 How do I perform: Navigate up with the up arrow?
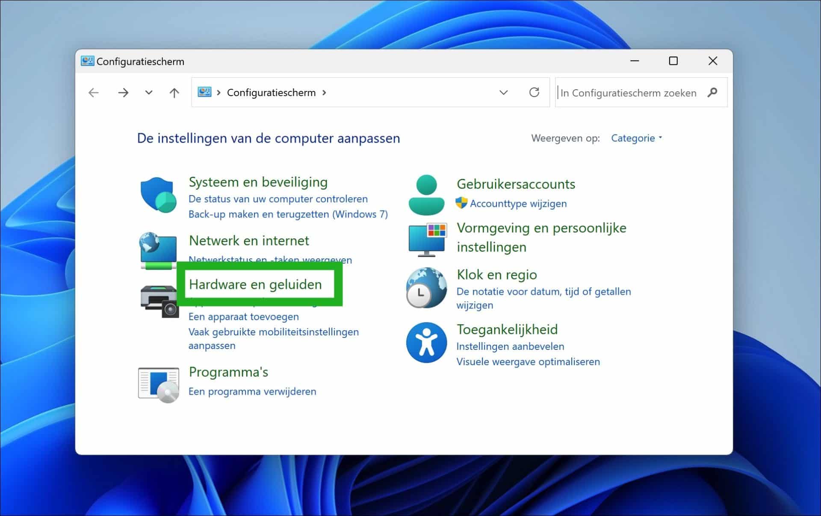174,92
